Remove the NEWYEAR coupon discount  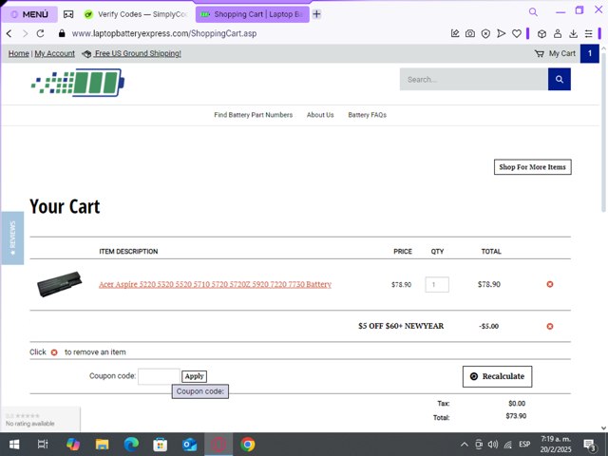click(550, 326)
